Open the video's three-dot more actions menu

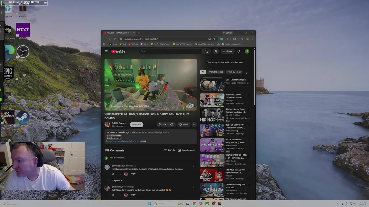[194, 124]
